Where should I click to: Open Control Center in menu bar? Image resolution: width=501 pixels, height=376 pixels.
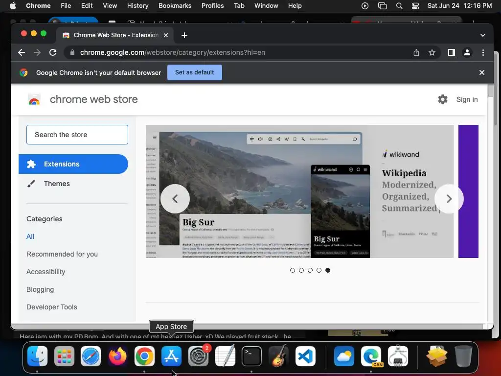415,6
